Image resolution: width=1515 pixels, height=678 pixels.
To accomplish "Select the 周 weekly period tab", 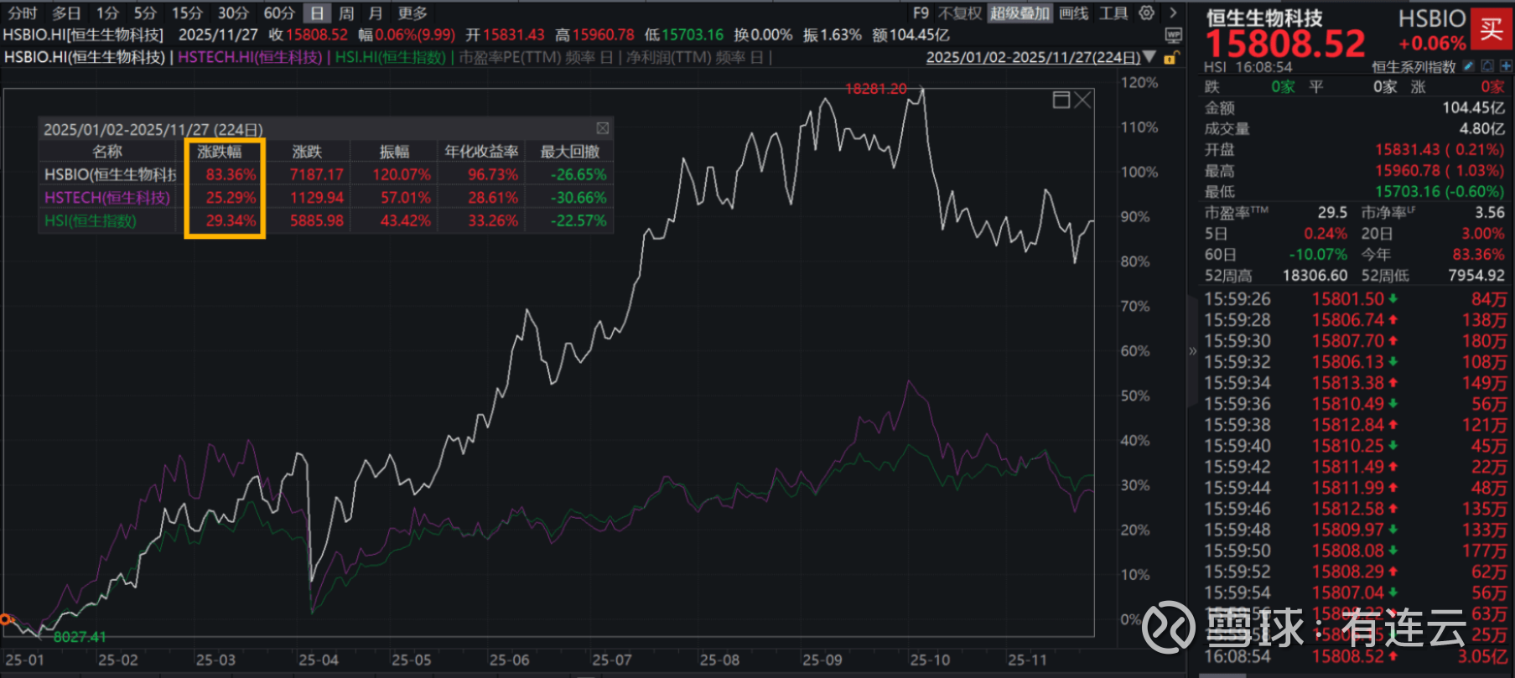I will click(346, 13).
